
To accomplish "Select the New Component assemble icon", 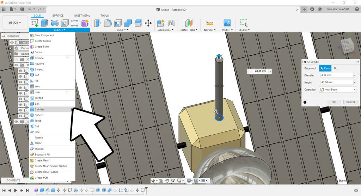I will pyautogui.click(x=161, y=23).
